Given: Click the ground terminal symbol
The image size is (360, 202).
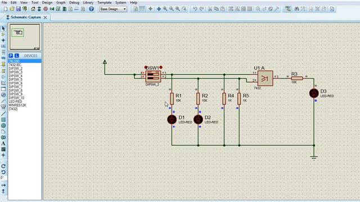Looking at the screenshot, I should [x=314, y=158].
